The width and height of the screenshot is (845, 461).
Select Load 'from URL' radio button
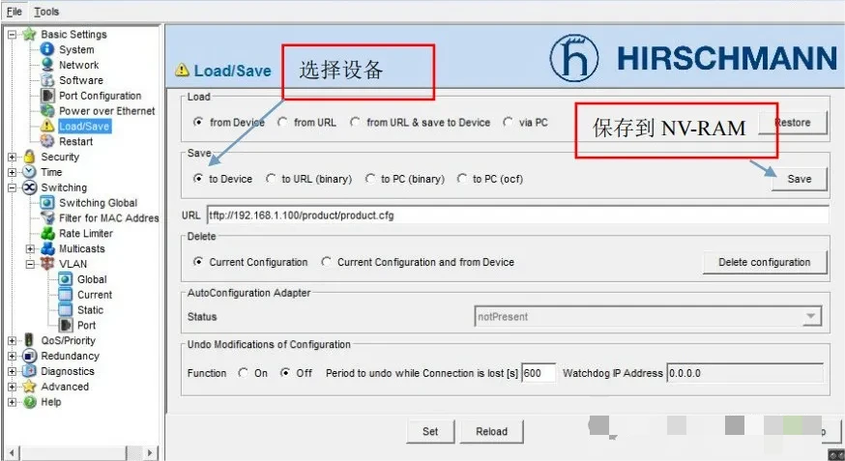[282, 122]
